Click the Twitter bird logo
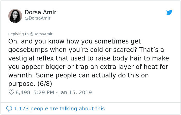Image resolution: width=181 pixels, height=115 pixels. (x=169, y=12)
